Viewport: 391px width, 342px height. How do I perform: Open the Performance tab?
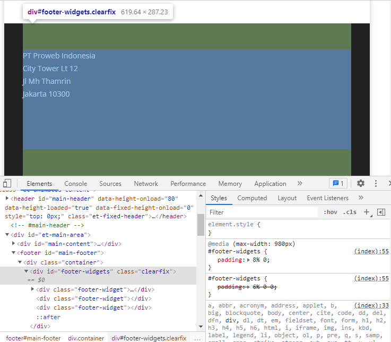click(x=188, y=184)
